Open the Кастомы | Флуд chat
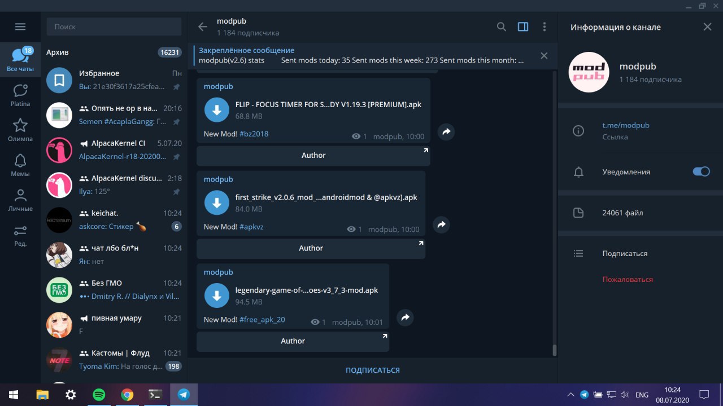 [114, 360]
